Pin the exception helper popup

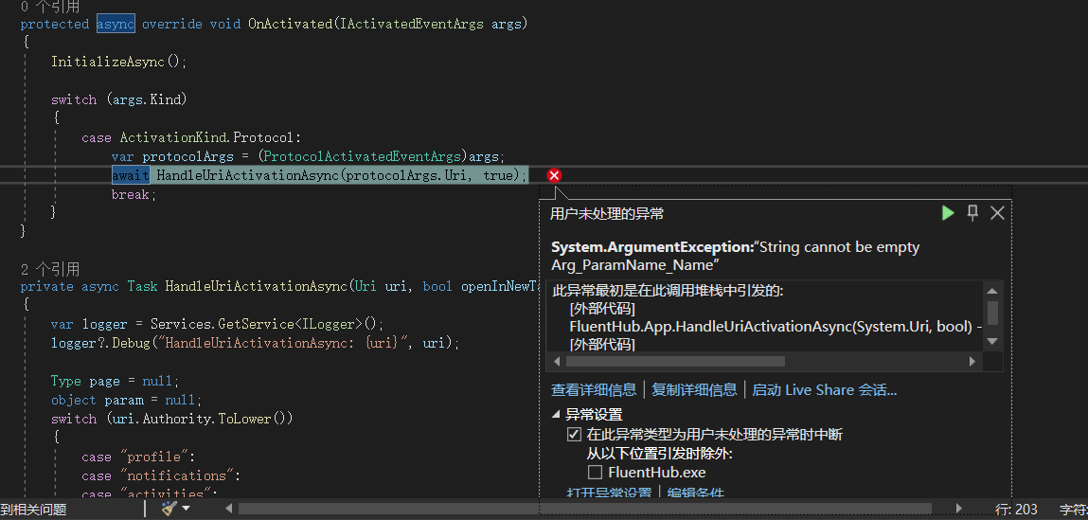point(972,213)
